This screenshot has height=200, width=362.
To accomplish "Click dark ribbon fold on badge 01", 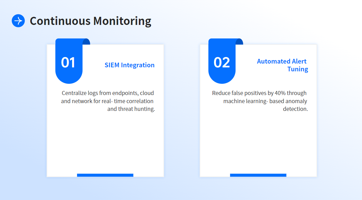I will click(87, 41).
